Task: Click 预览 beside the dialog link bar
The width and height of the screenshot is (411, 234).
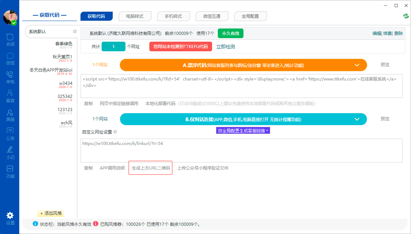Action: [x=385, y=119]
